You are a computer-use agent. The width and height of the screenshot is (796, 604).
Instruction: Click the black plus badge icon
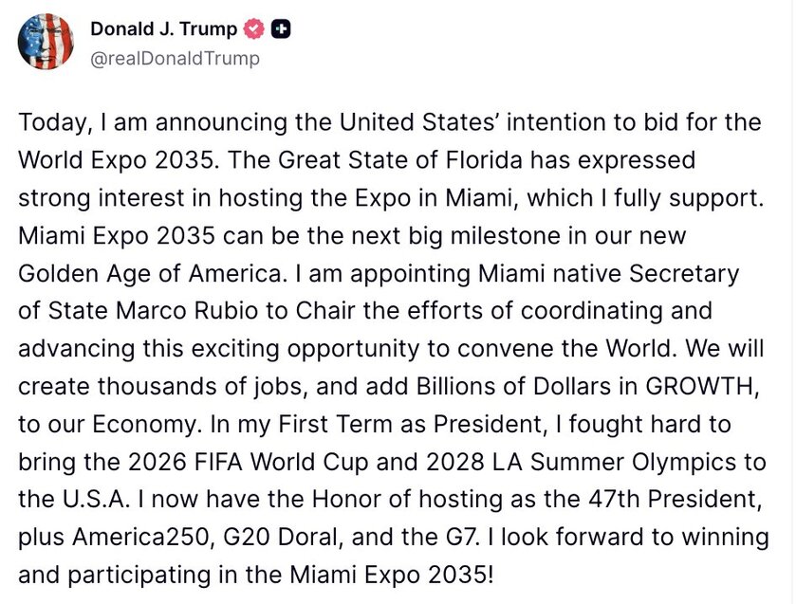click(x=281, y=30)
